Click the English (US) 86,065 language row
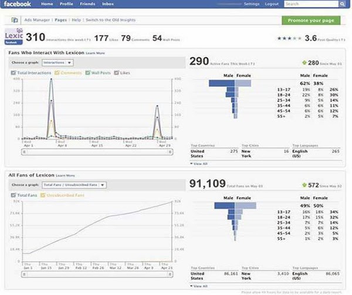 (x=316, y=276)
